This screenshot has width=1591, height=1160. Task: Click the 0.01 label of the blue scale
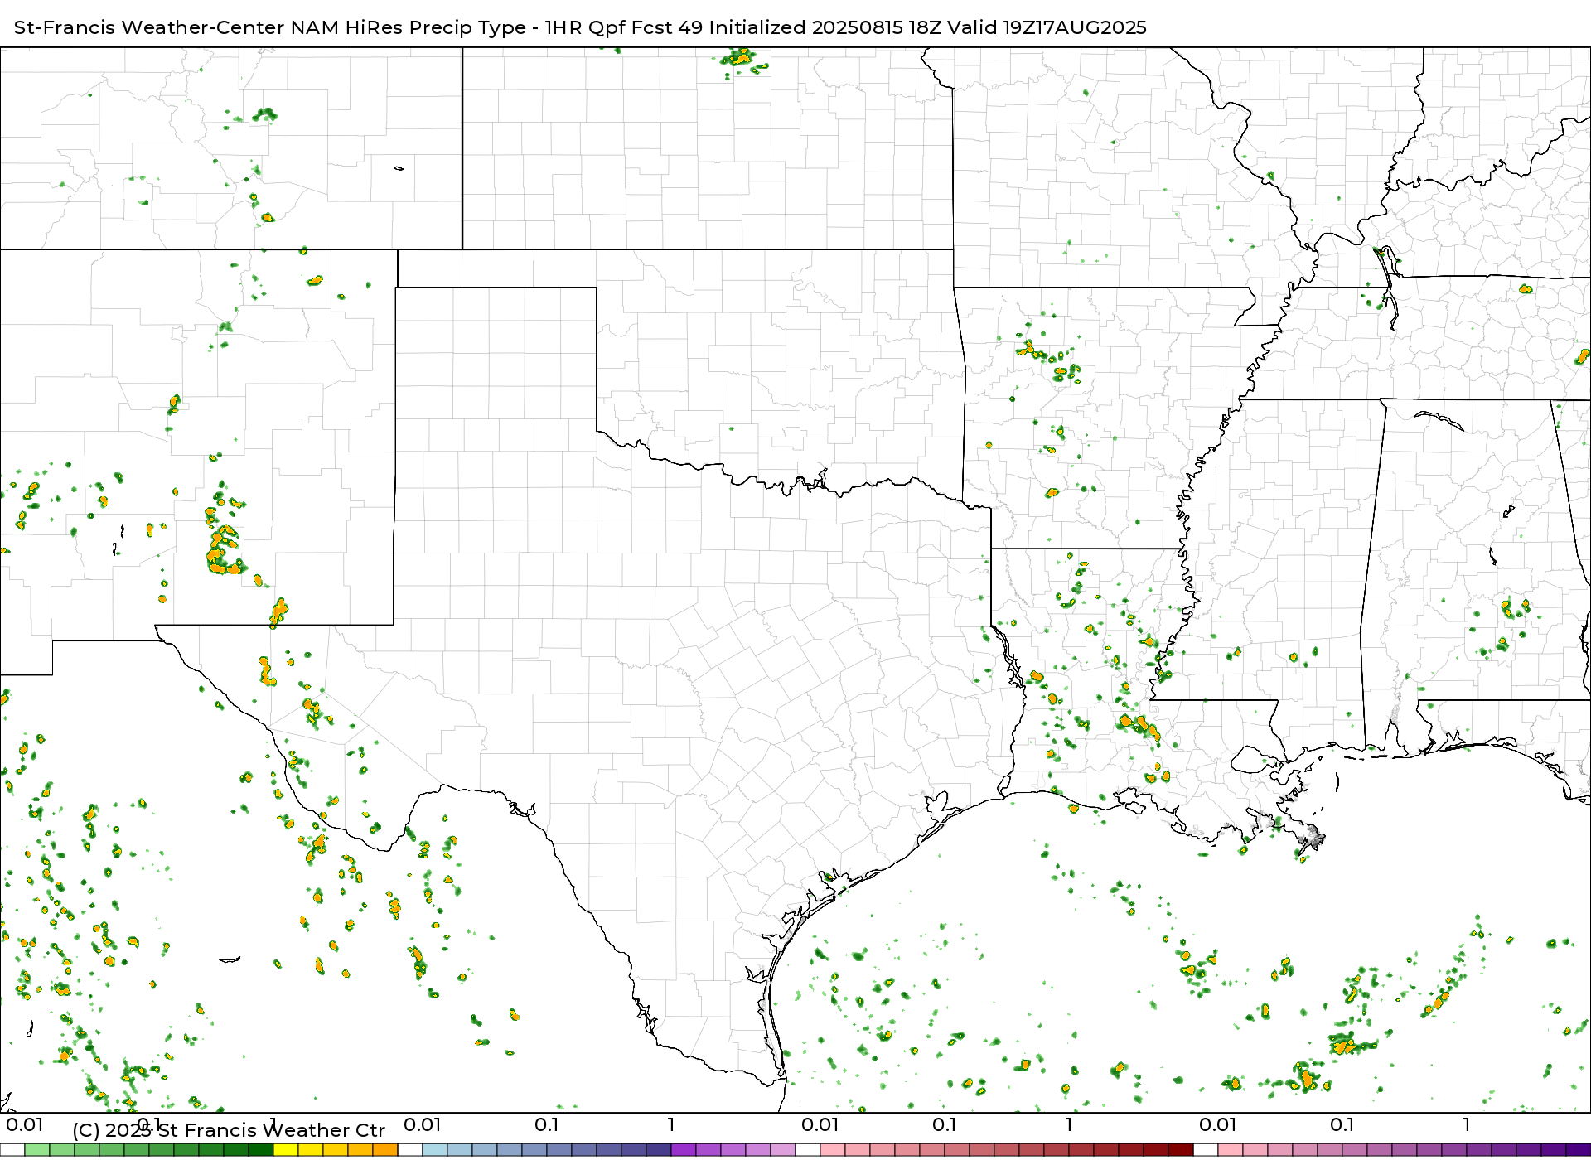tap(423, 1124)
